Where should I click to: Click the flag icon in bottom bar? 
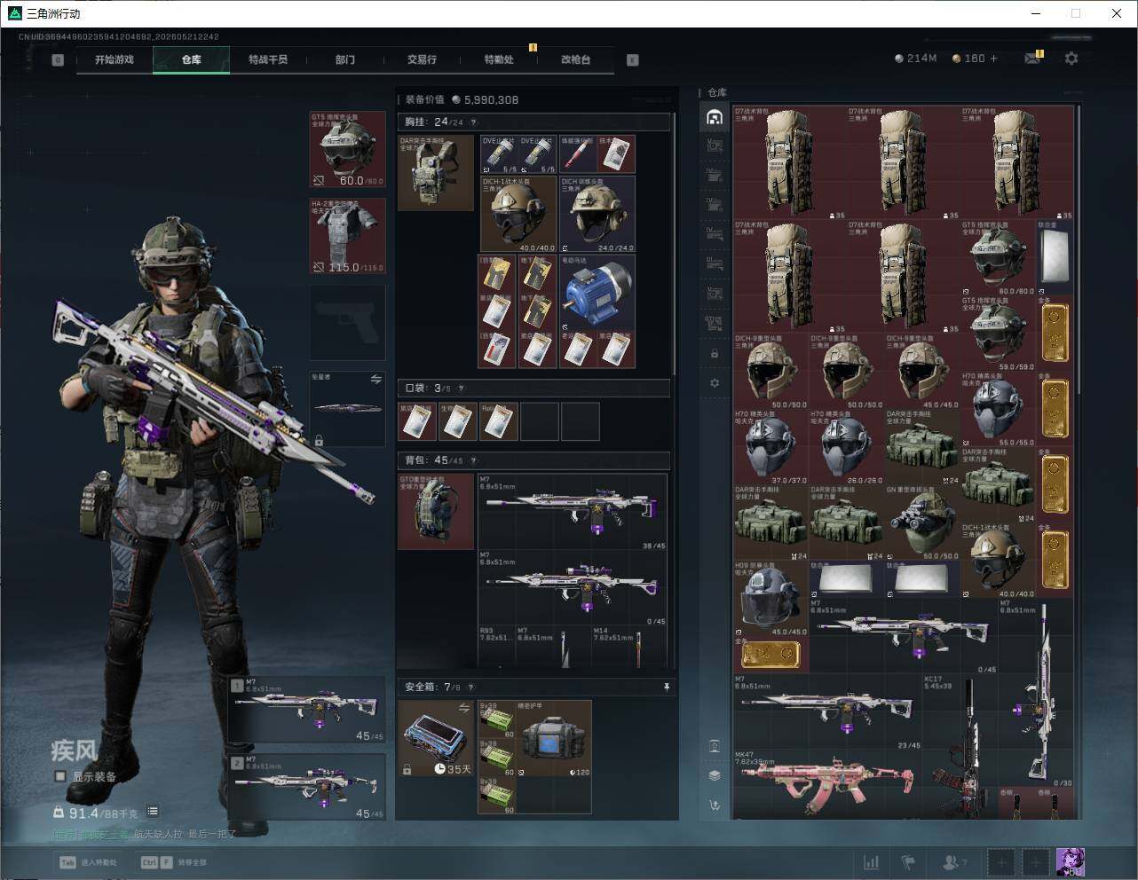click(x=908, y=861)
